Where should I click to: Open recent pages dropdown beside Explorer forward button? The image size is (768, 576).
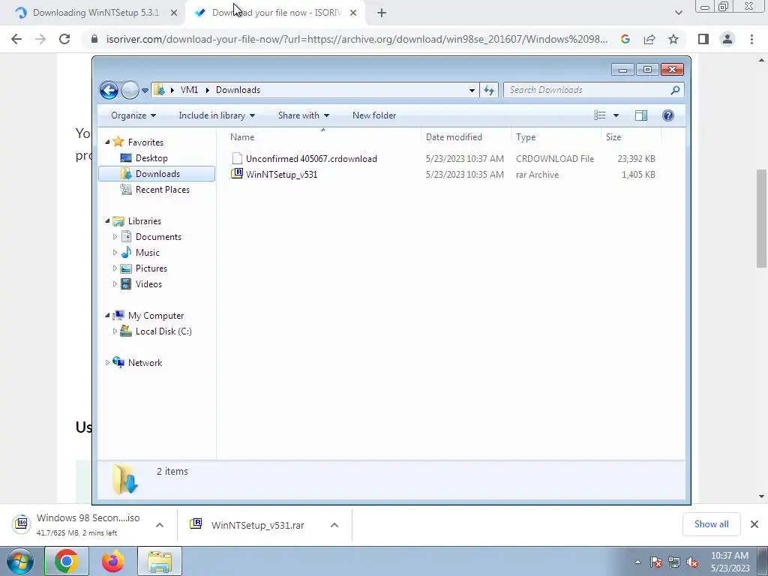[145, 91]
